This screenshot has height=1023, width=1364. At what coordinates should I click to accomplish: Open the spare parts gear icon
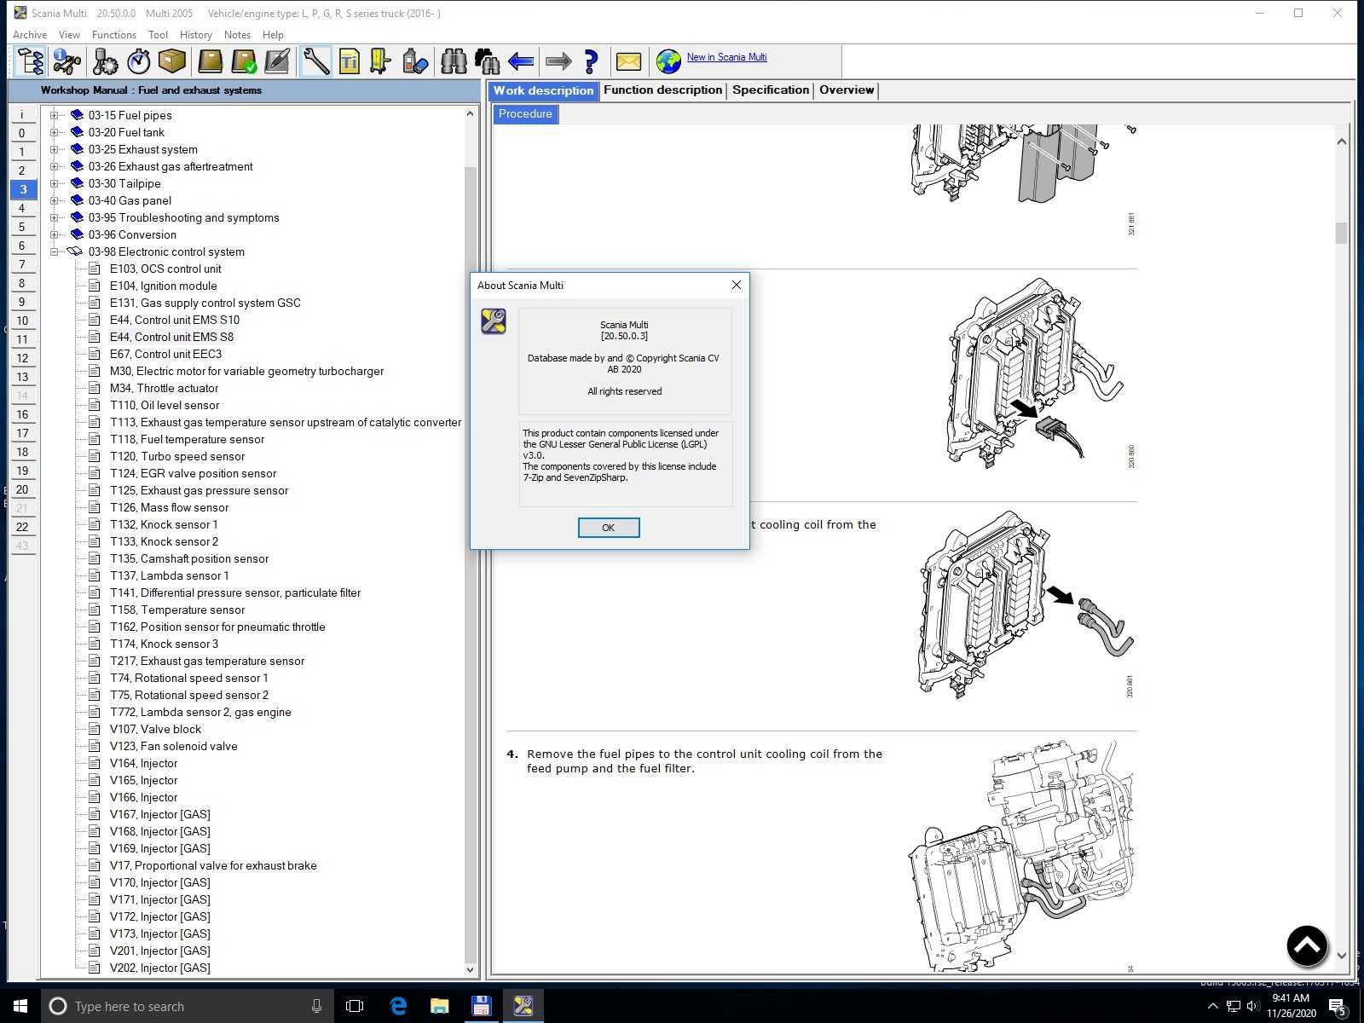(104, 61)
